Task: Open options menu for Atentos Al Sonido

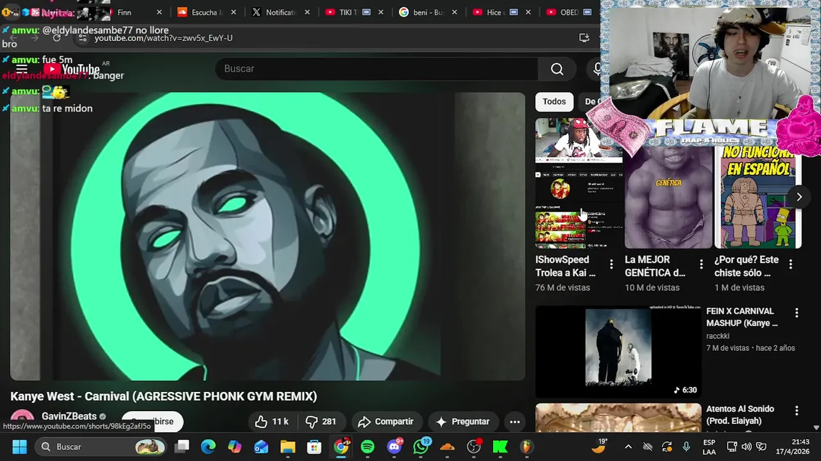Action: coord(797,411)
